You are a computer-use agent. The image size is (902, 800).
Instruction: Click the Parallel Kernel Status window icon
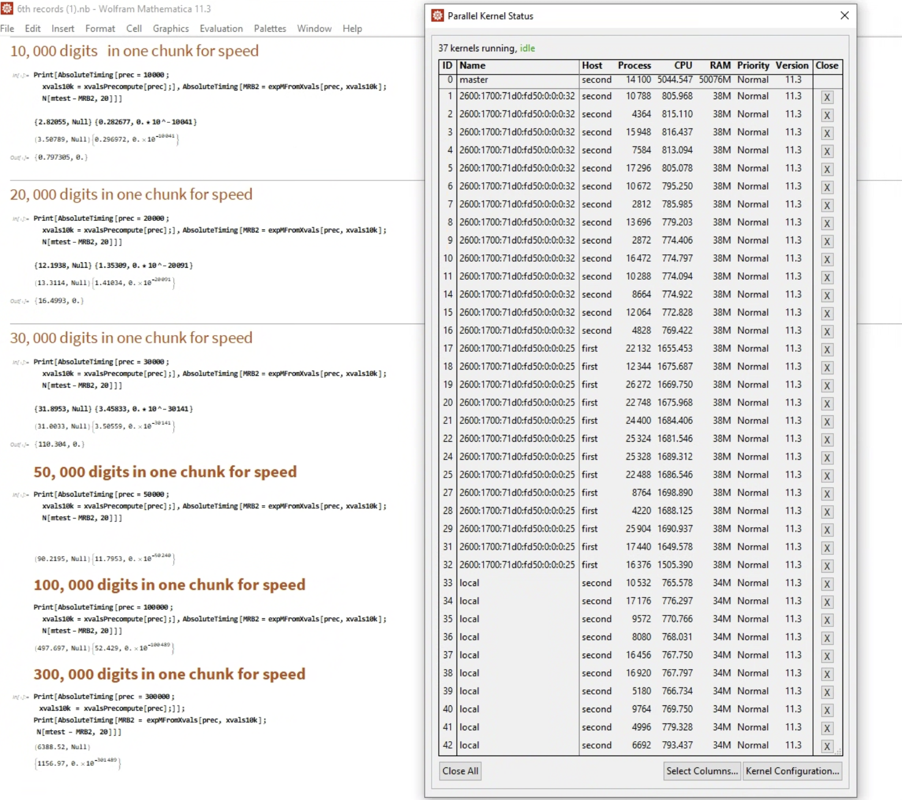coord(437,16)
